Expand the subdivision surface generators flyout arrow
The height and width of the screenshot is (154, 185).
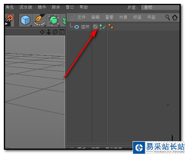[59, 26]
